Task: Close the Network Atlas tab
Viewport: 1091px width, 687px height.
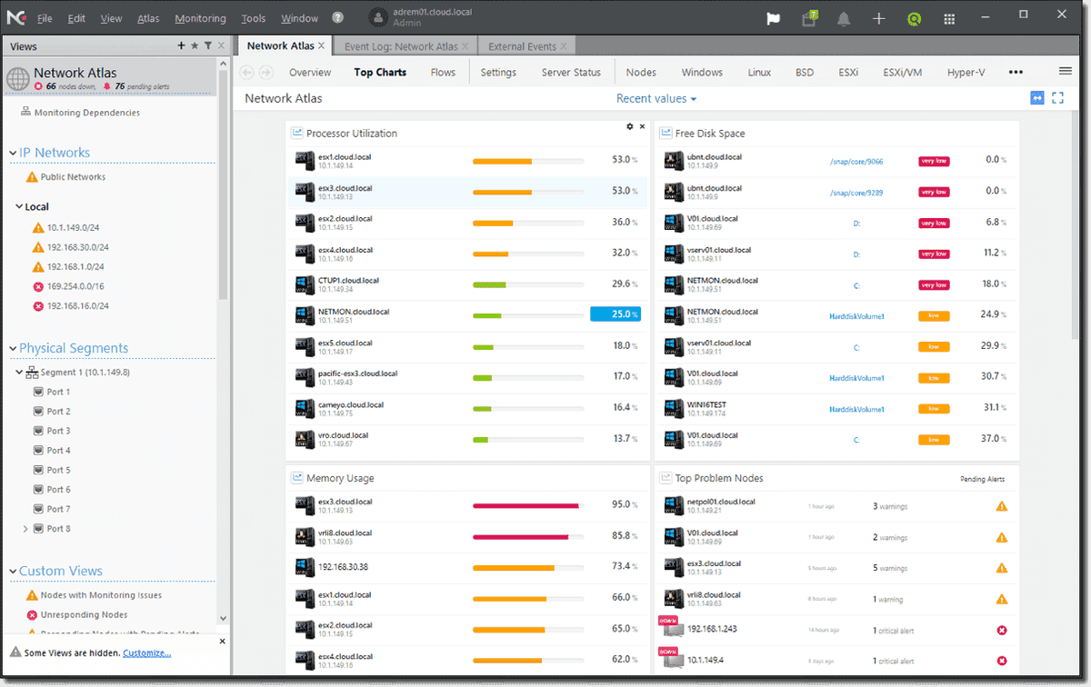Action: point(321,45)
